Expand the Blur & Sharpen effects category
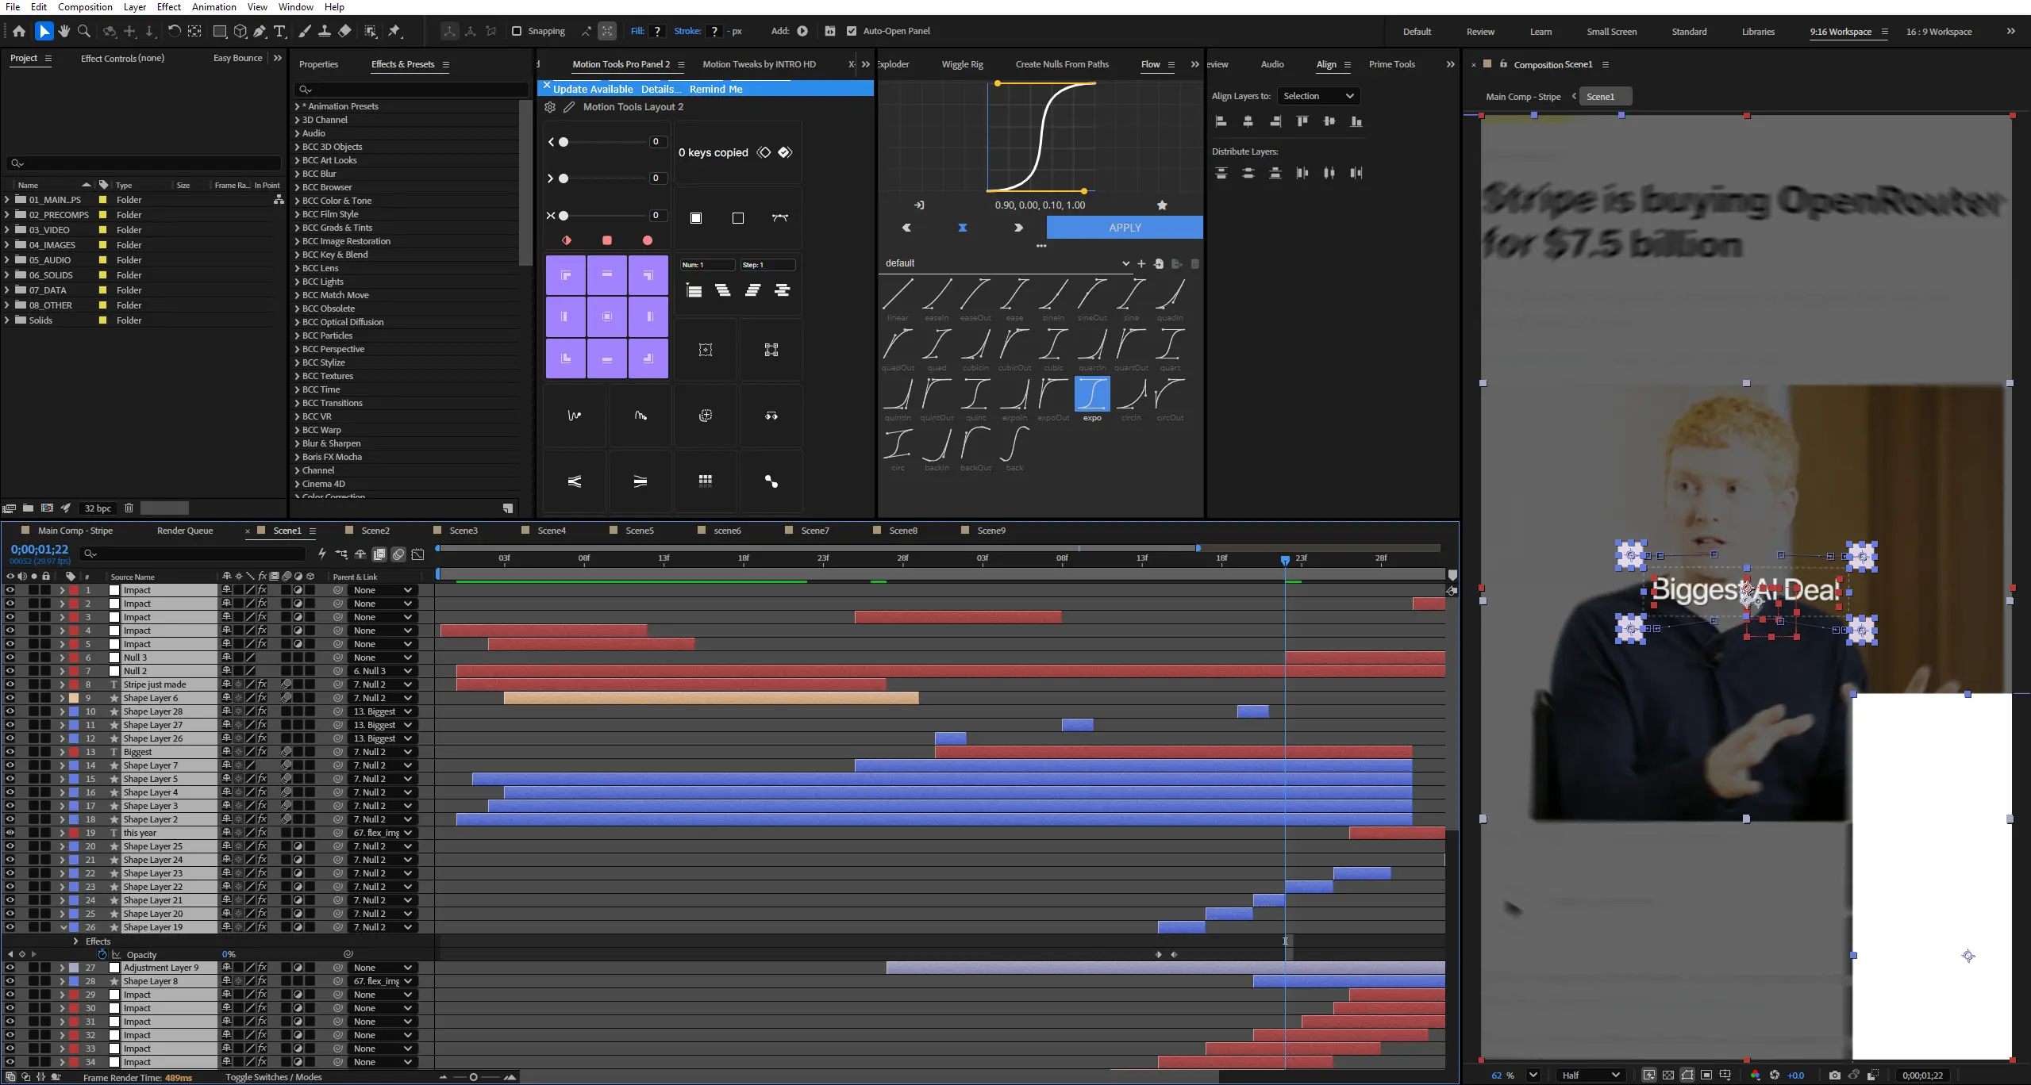Screen dimensions: 2031x1085 point(297,443)
